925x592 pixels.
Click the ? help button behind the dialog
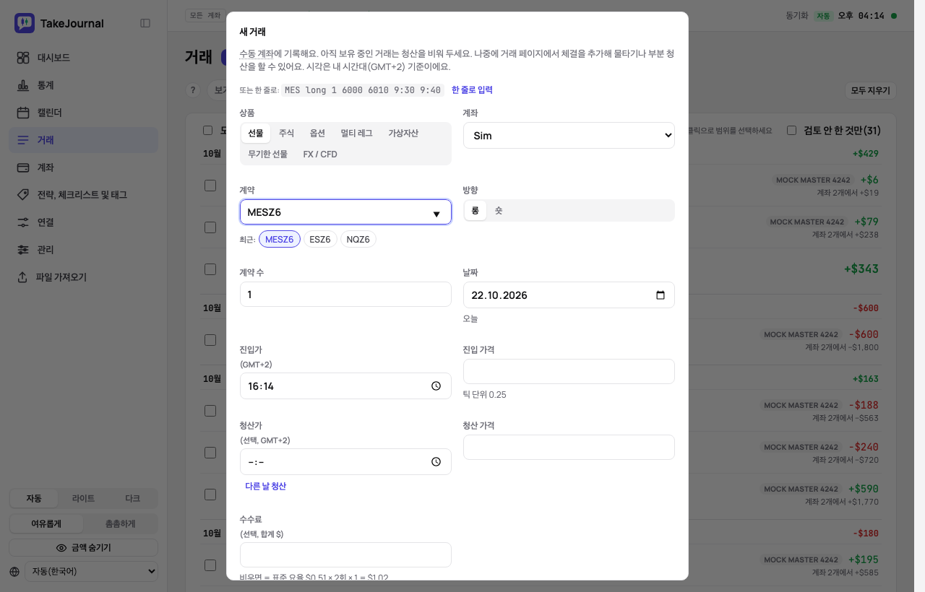[x=192, y=90]
